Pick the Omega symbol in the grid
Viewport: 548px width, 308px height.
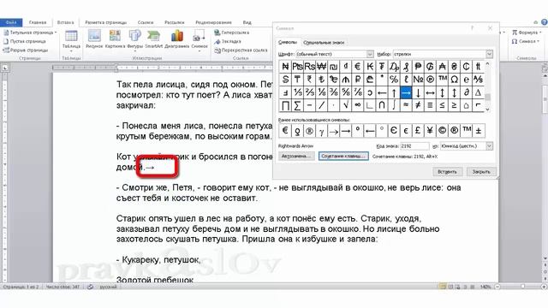point(455,80)
